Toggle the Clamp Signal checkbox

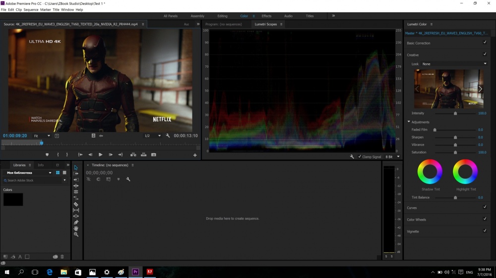360,157
